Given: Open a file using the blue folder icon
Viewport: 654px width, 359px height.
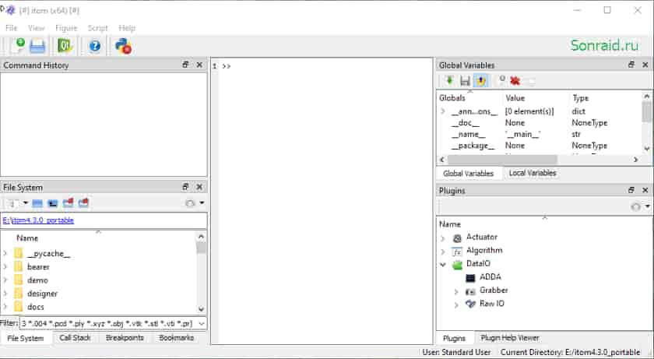Looking at the screenshot, I should pyautogui.click(x=37, y=46).
